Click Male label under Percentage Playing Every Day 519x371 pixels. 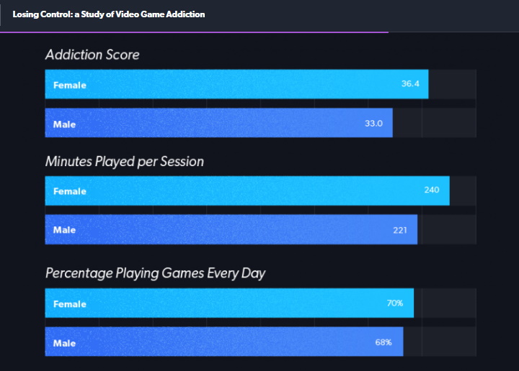coord(64,342)
